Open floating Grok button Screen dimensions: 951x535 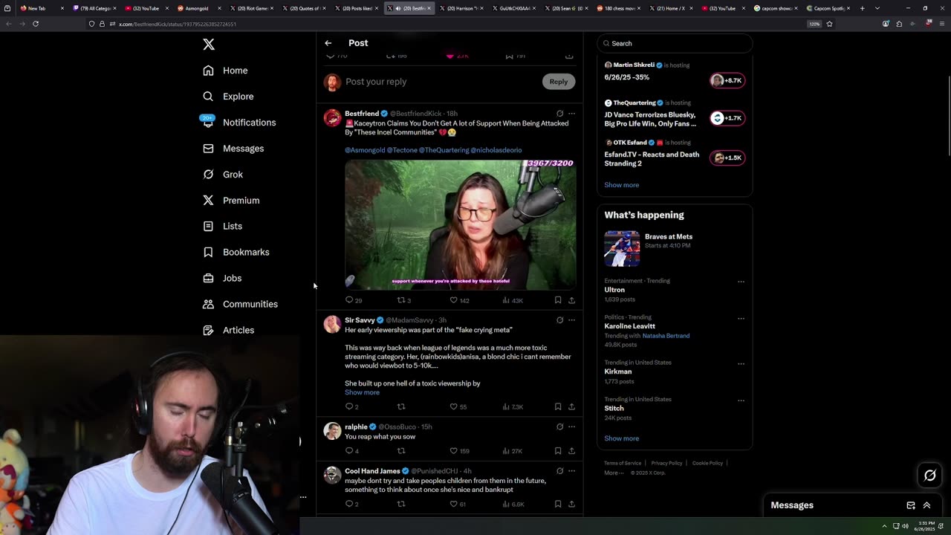click(930, 476)
